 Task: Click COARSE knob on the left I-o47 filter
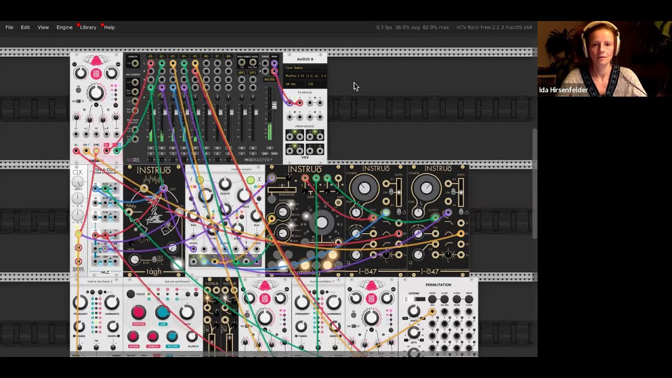click(x=364, y=188)
